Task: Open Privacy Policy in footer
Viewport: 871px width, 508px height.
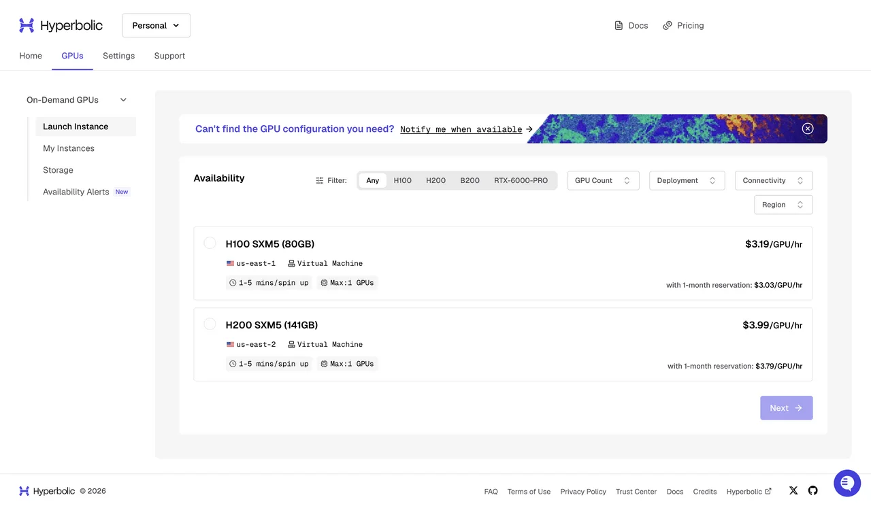Action: [583, 492]
